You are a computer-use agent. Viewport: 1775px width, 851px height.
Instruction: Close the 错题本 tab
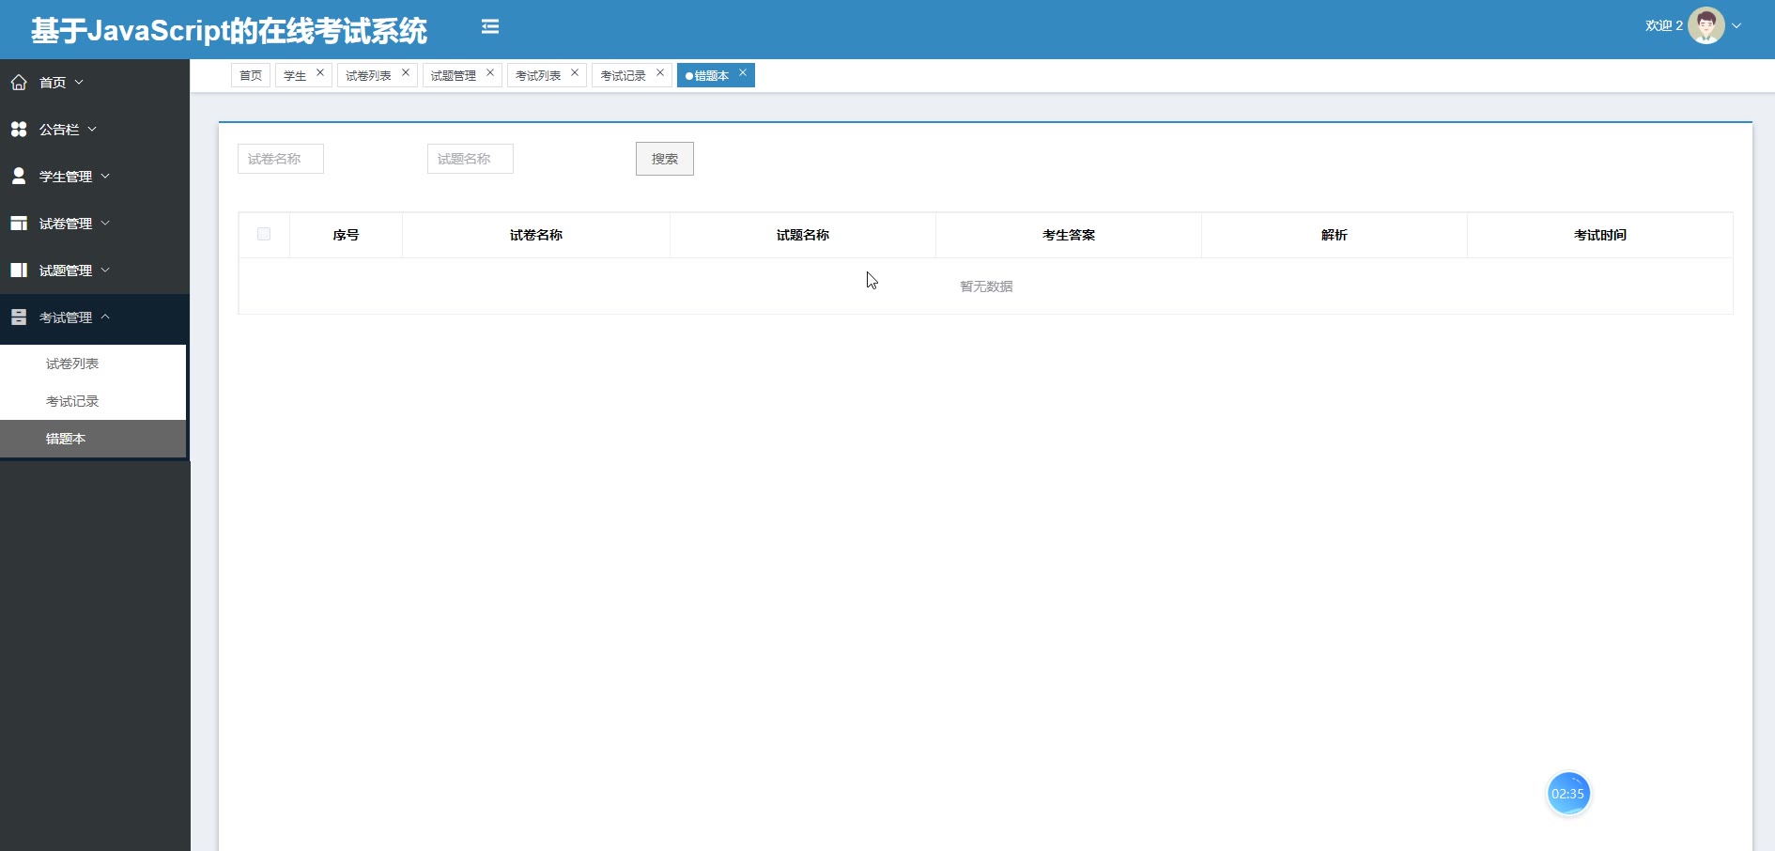click(x=743, y=72)
